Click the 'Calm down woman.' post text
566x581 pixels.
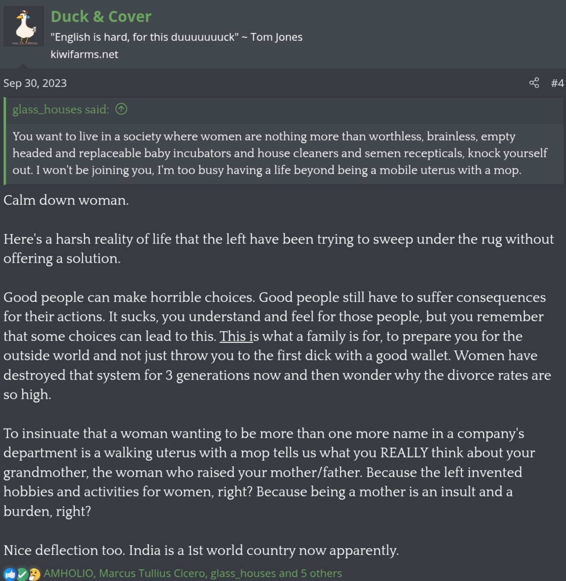[x=66, y=200]
